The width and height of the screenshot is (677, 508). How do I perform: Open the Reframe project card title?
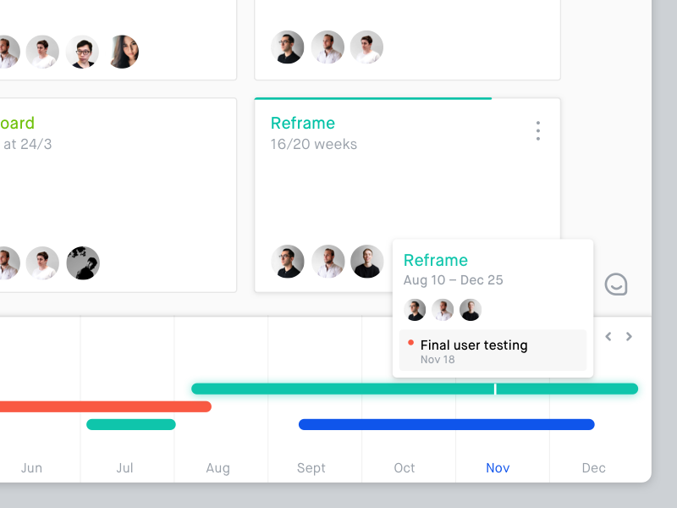tap(303, 124)
